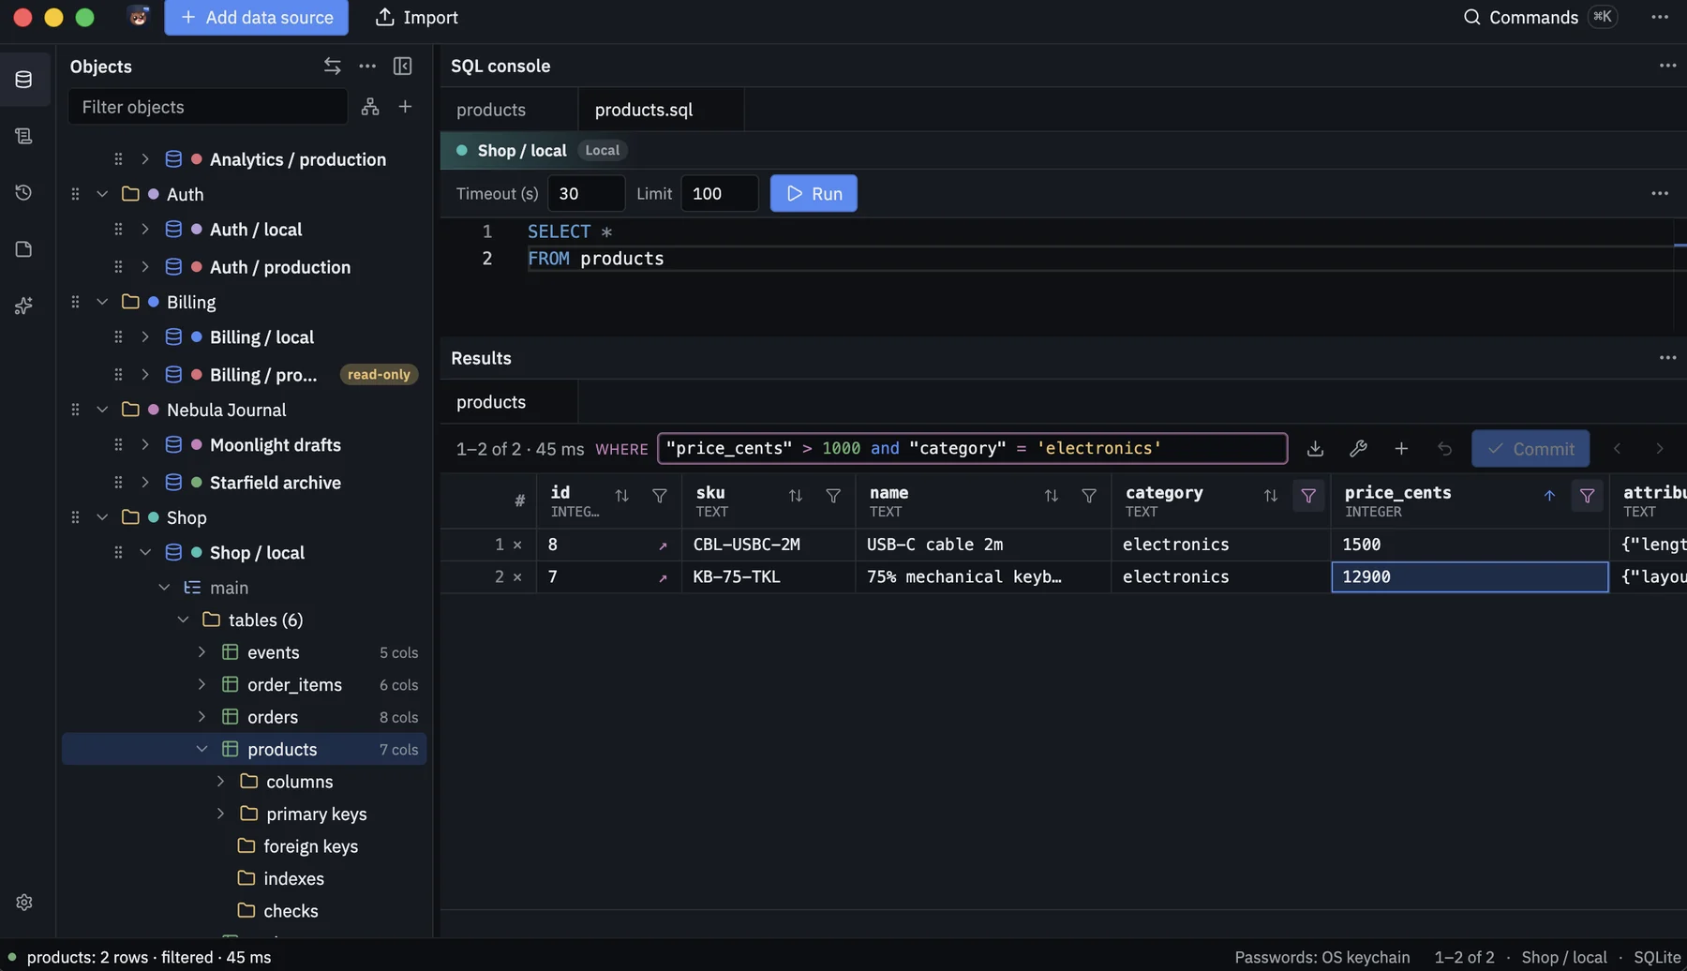Open schema diagram icon next to filter
This screenshot has height=971, width=1687.
click(x=370, y=107)
